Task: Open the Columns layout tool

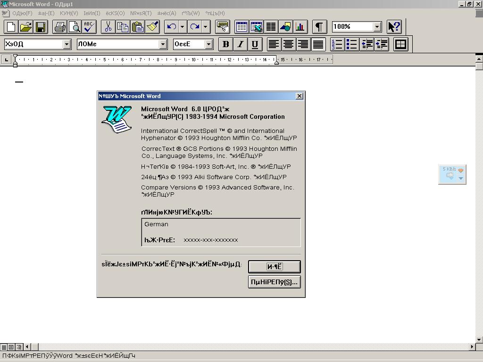Action: [x=271, y=27]
